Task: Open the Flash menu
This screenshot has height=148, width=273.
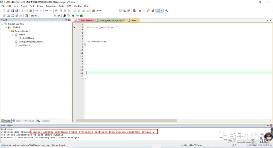Action: (32, 6)
